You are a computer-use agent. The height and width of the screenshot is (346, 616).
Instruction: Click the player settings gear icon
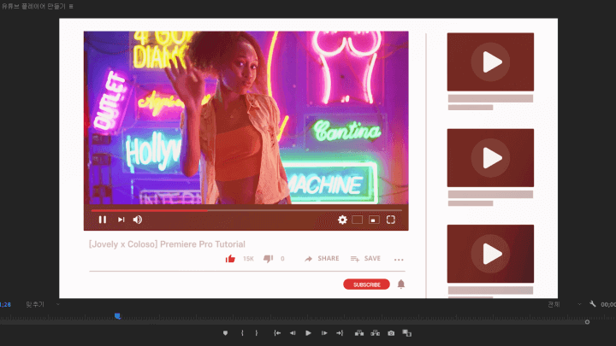pos(342,220)
